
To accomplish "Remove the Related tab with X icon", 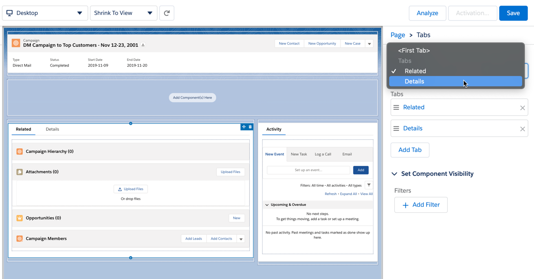I will coord(522,108).
